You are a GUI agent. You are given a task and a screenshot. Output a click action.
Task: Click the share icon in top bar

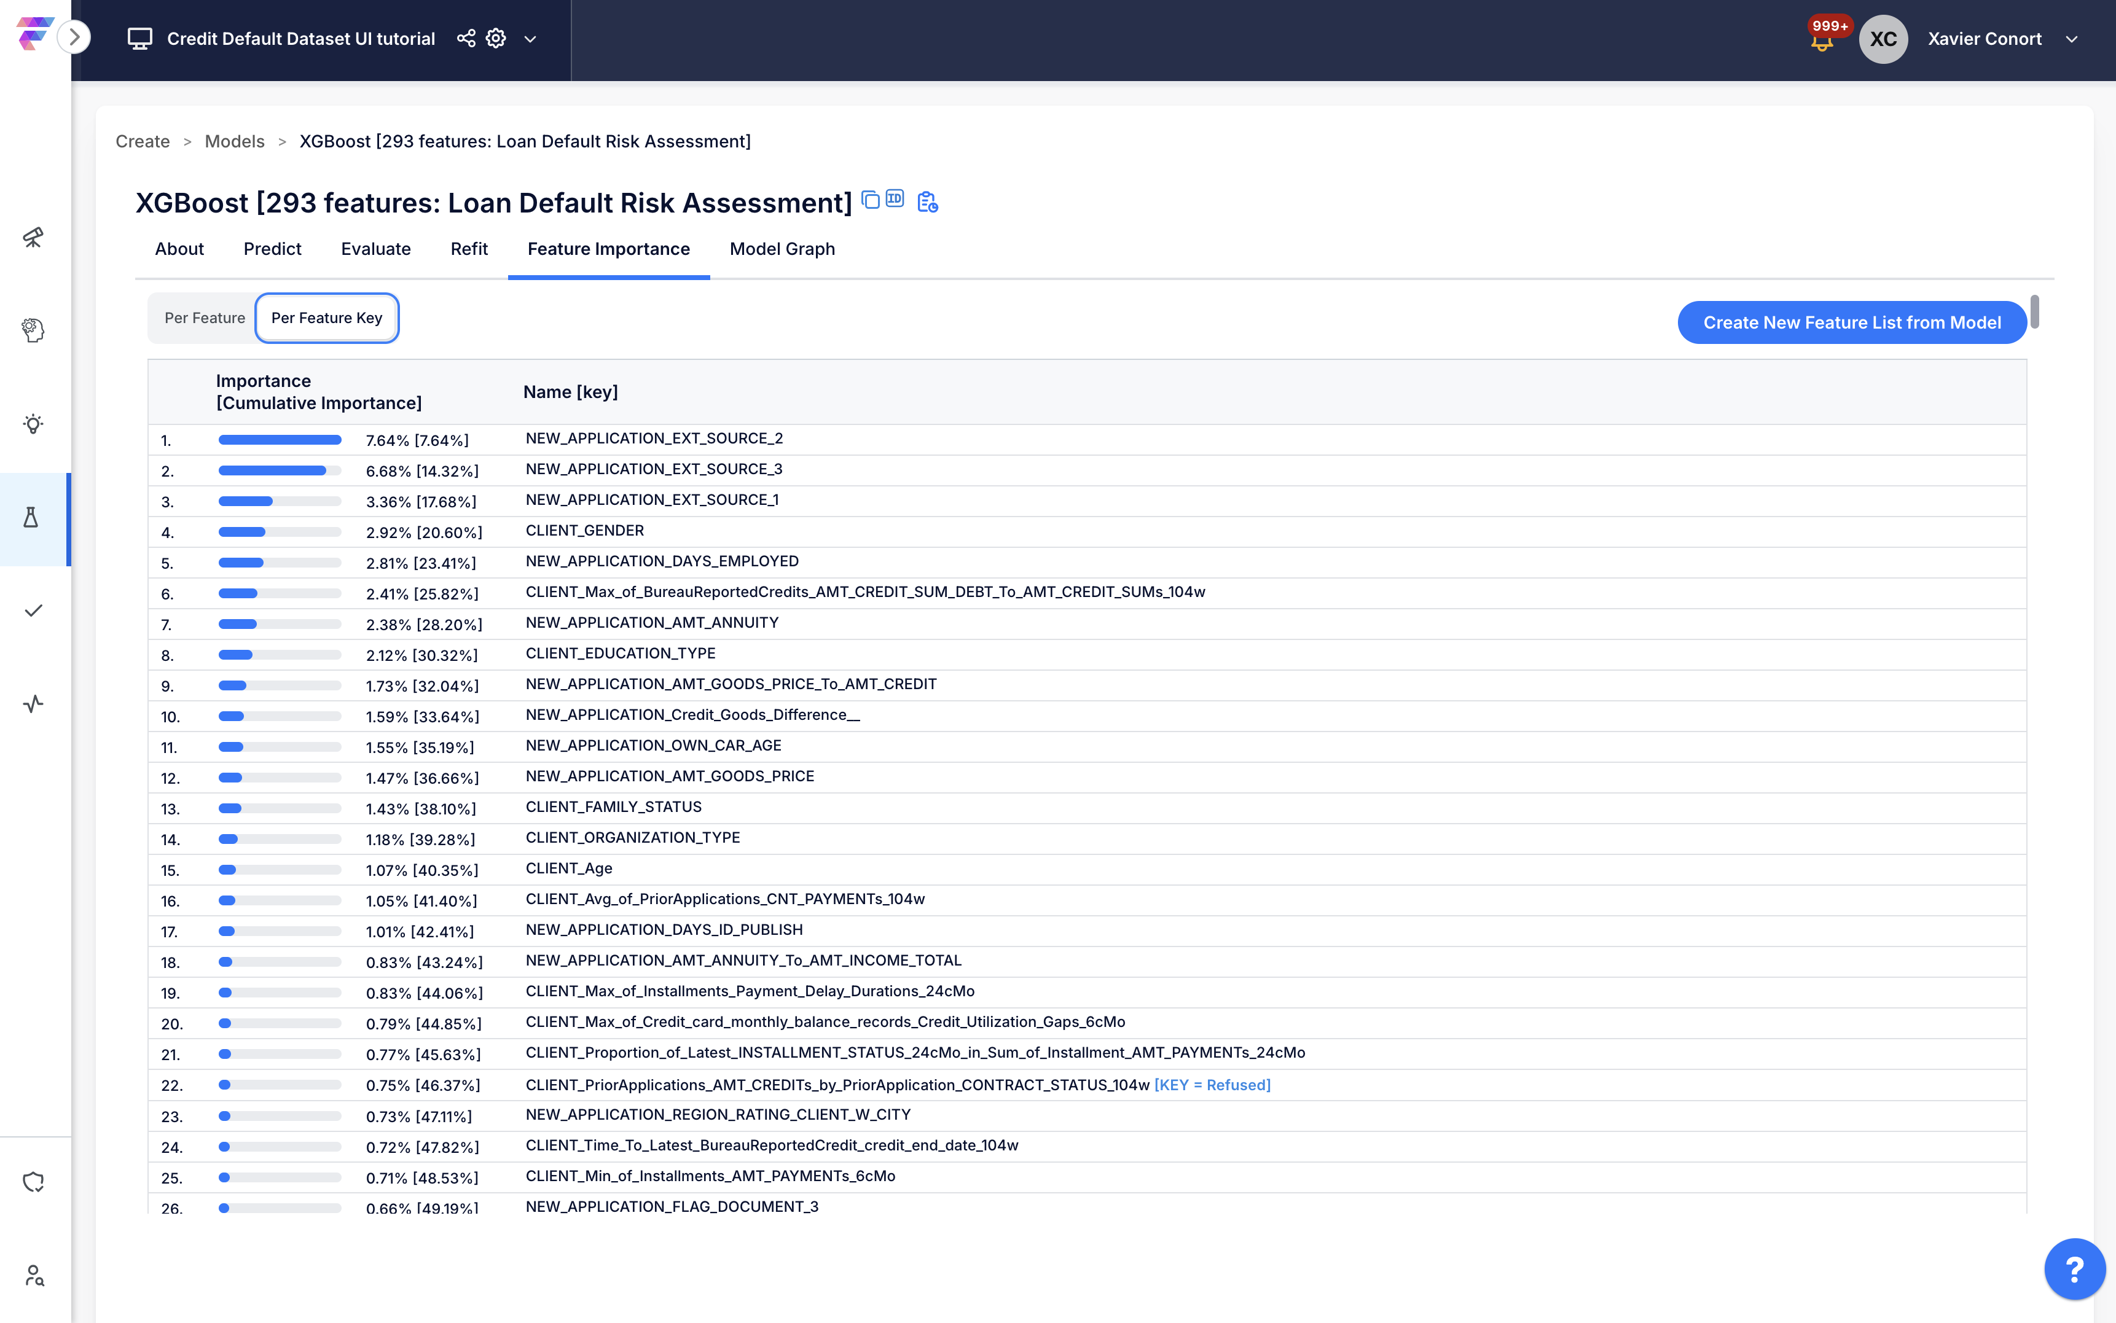[x=466, y=39]
